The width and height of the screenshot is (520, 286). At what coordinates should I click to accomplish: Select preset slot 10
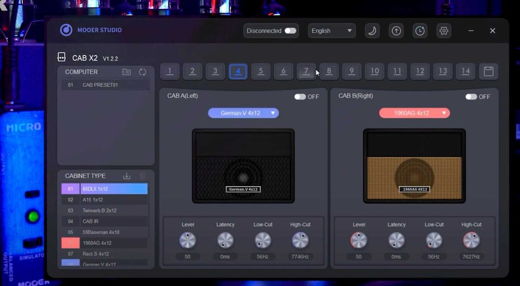point(375,71)
